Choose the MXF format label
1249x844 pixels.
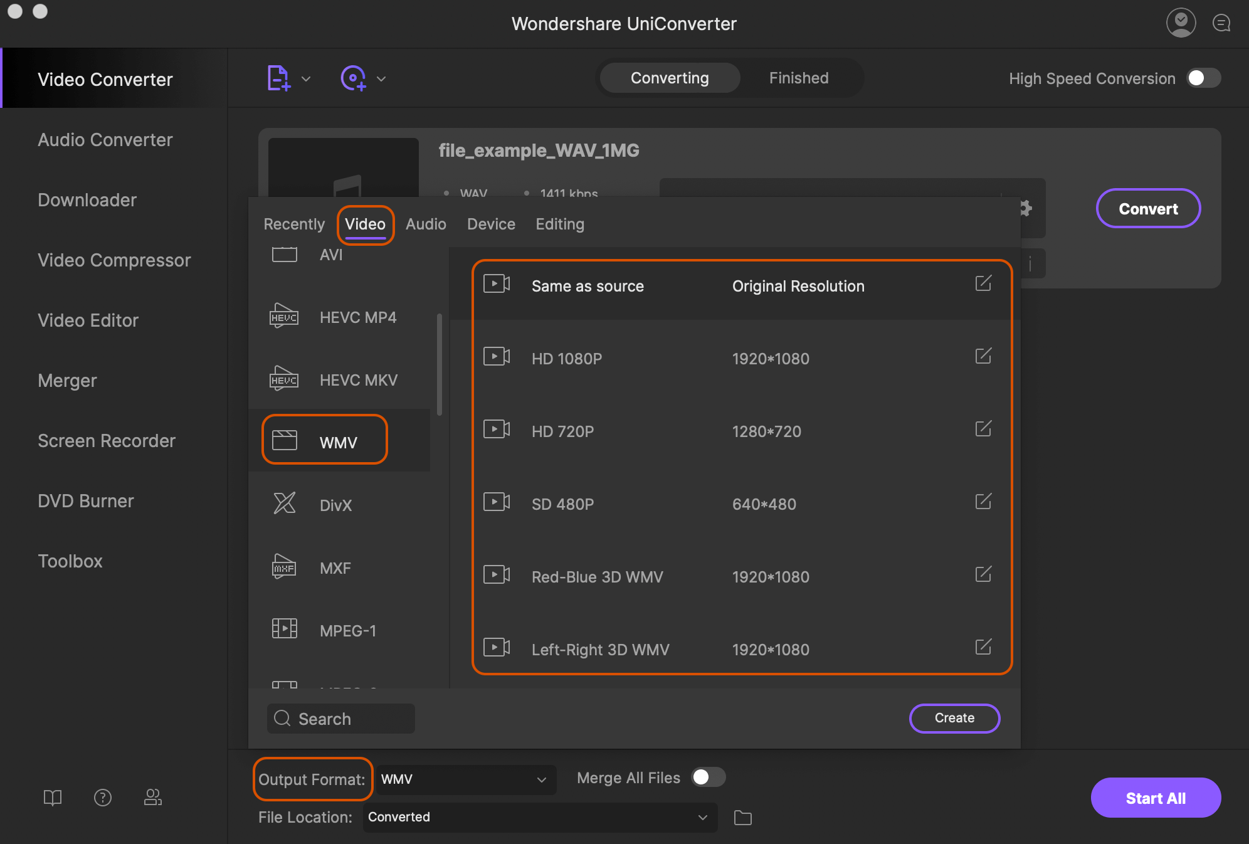pyautogui.click(x=335, y=568)
